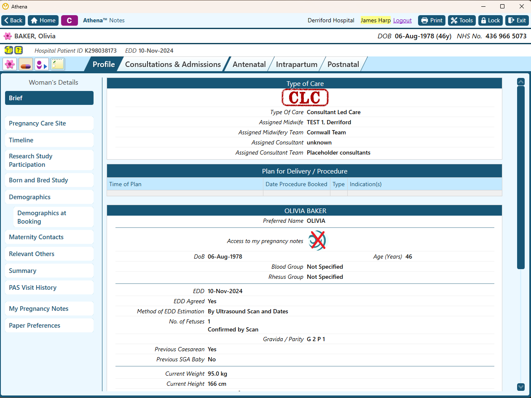Click the Logout link
Viewport: 531px width, 398px height.
(402, 20)
